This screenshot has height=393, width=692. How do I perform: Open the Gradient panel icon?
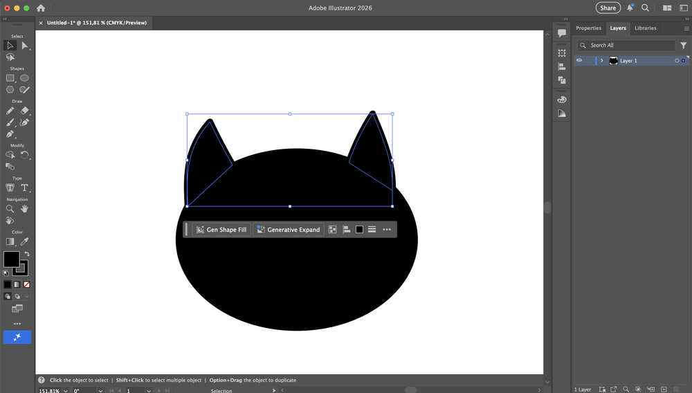(562, 113)
